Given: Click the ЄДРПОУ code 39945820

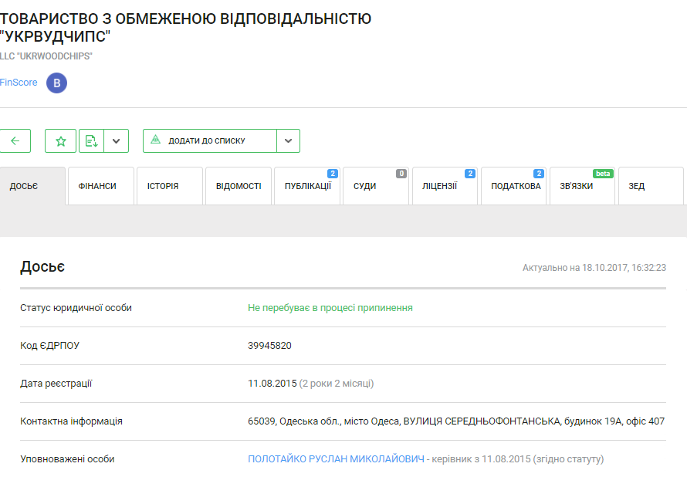Looking at the screenshot, I should (x=269, y=346).
